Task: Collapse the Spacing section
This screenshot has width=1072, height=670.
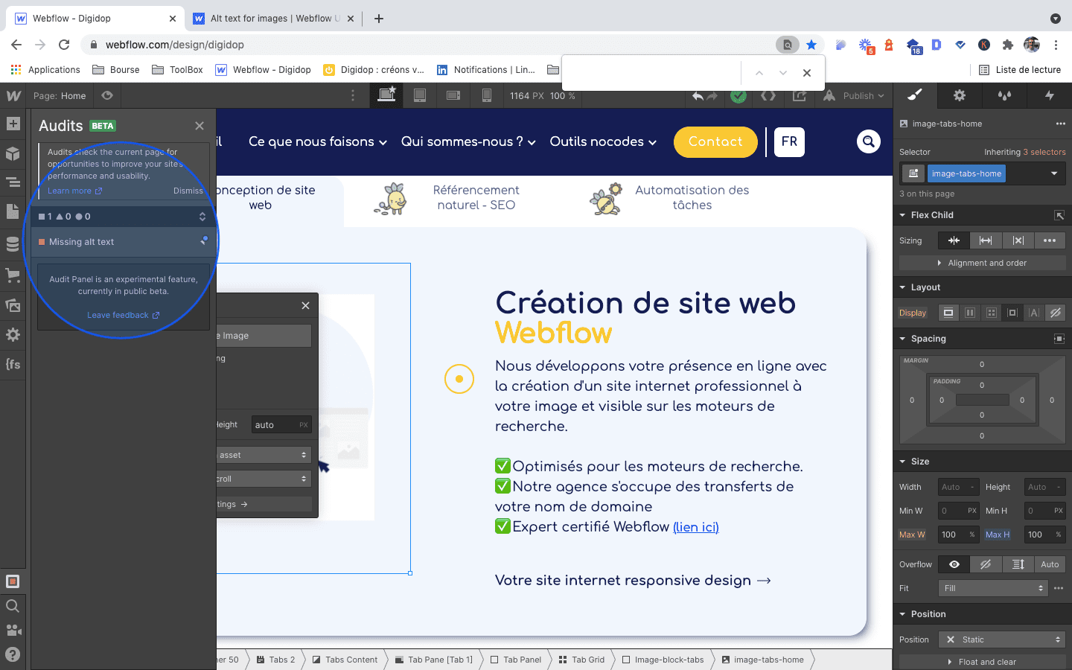Action: click(x=902, y=339)
